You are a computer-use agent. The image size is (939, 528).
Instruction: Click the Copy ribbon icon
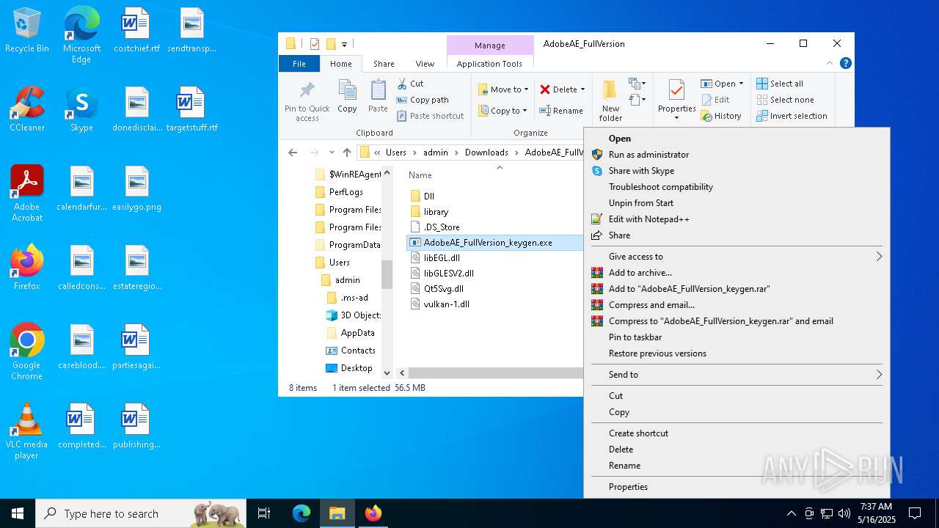click(x=347, y=90)
